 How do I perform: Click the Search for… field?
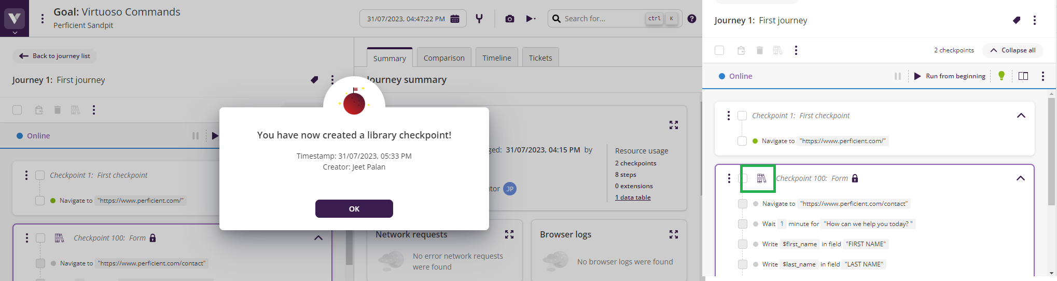[x=615, y=19]
